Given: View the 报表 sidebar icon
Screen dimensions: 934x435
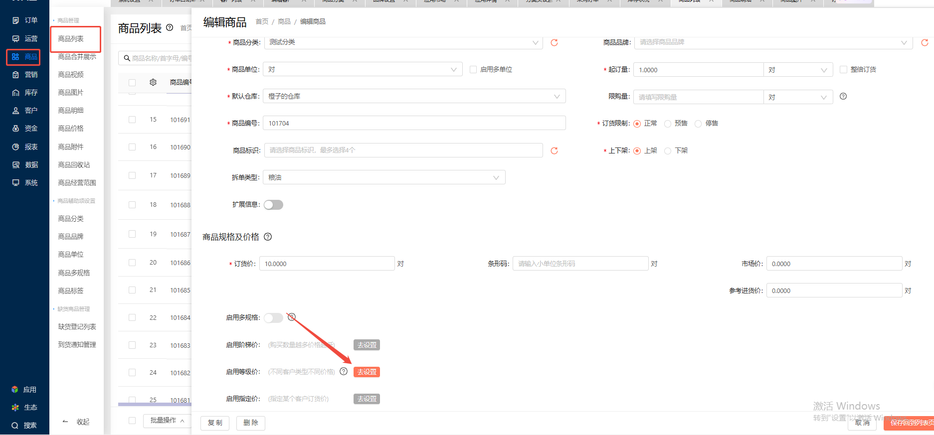Looking at the screenshot, I should [x=15, y=147].
